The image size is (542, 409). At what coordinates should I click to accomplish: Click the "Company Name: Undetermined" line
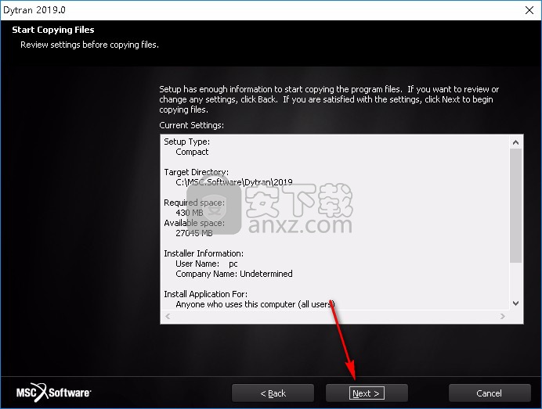234,274
